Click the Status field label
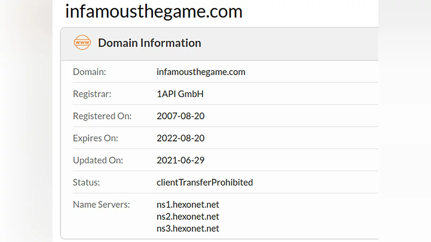 (86, 182)
